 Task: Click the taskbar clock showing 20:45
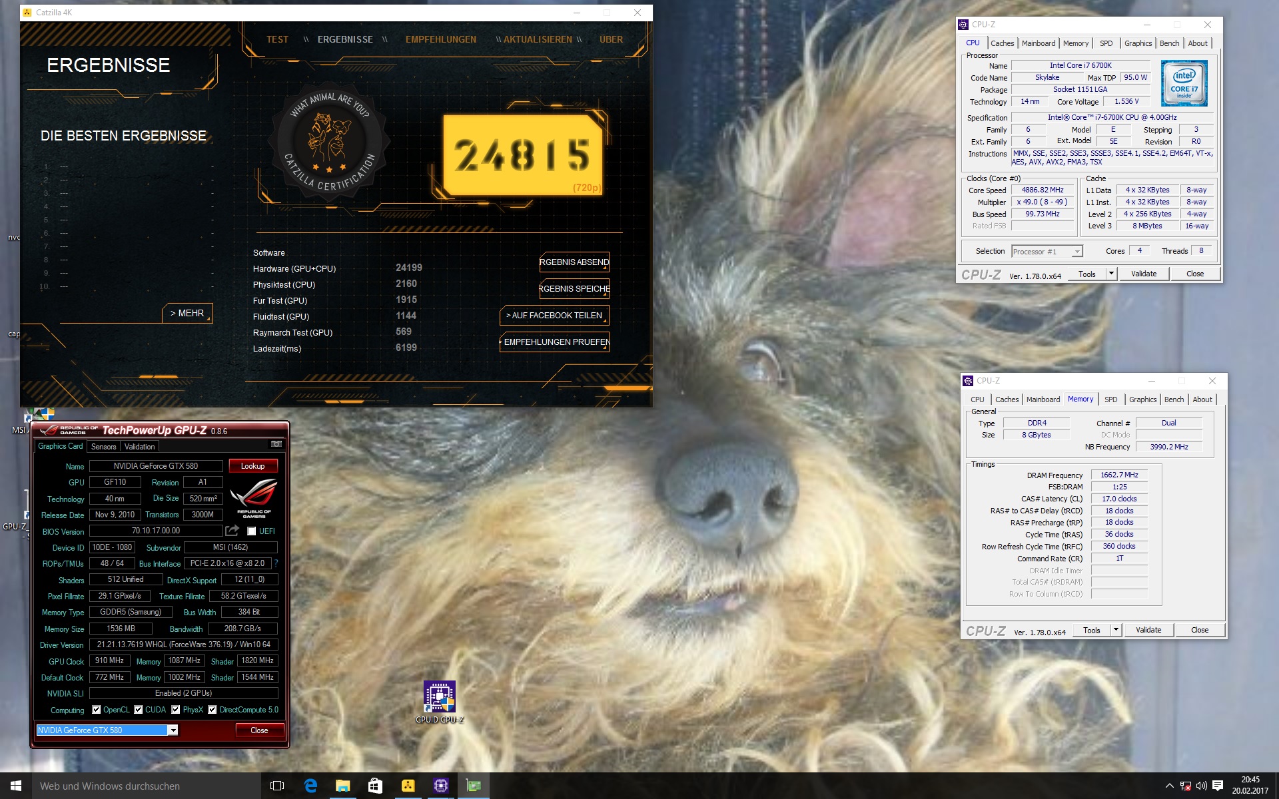[x=1250, y=785]
